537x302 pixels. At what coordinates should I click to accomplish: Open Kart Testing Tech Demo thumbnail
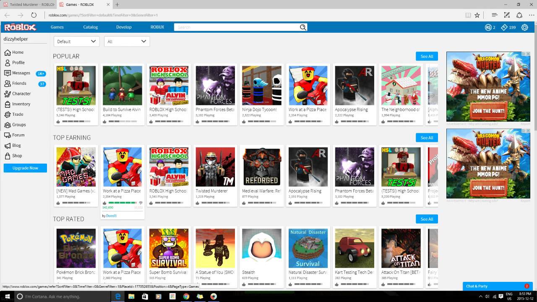[x=355, y=248]
